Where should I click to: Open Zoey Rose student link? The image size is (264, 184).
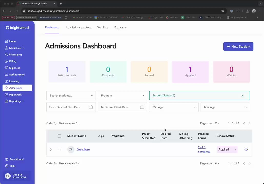click(x=83, y=149)
